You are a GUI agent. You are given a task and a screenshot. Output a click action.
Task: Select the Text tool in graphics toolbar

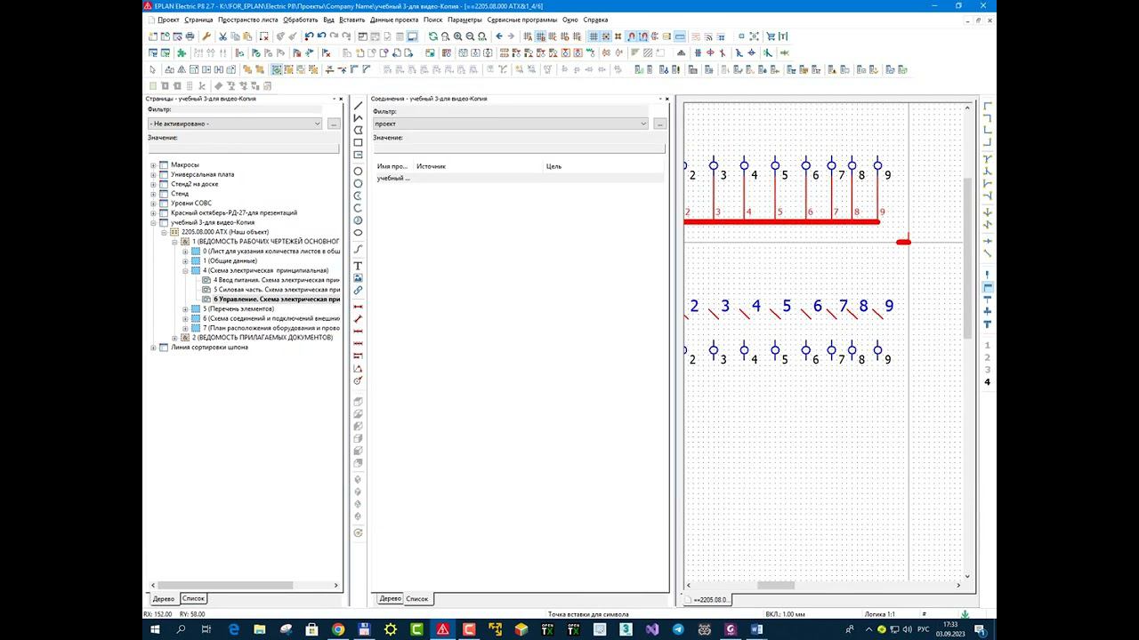pos(359,266)
